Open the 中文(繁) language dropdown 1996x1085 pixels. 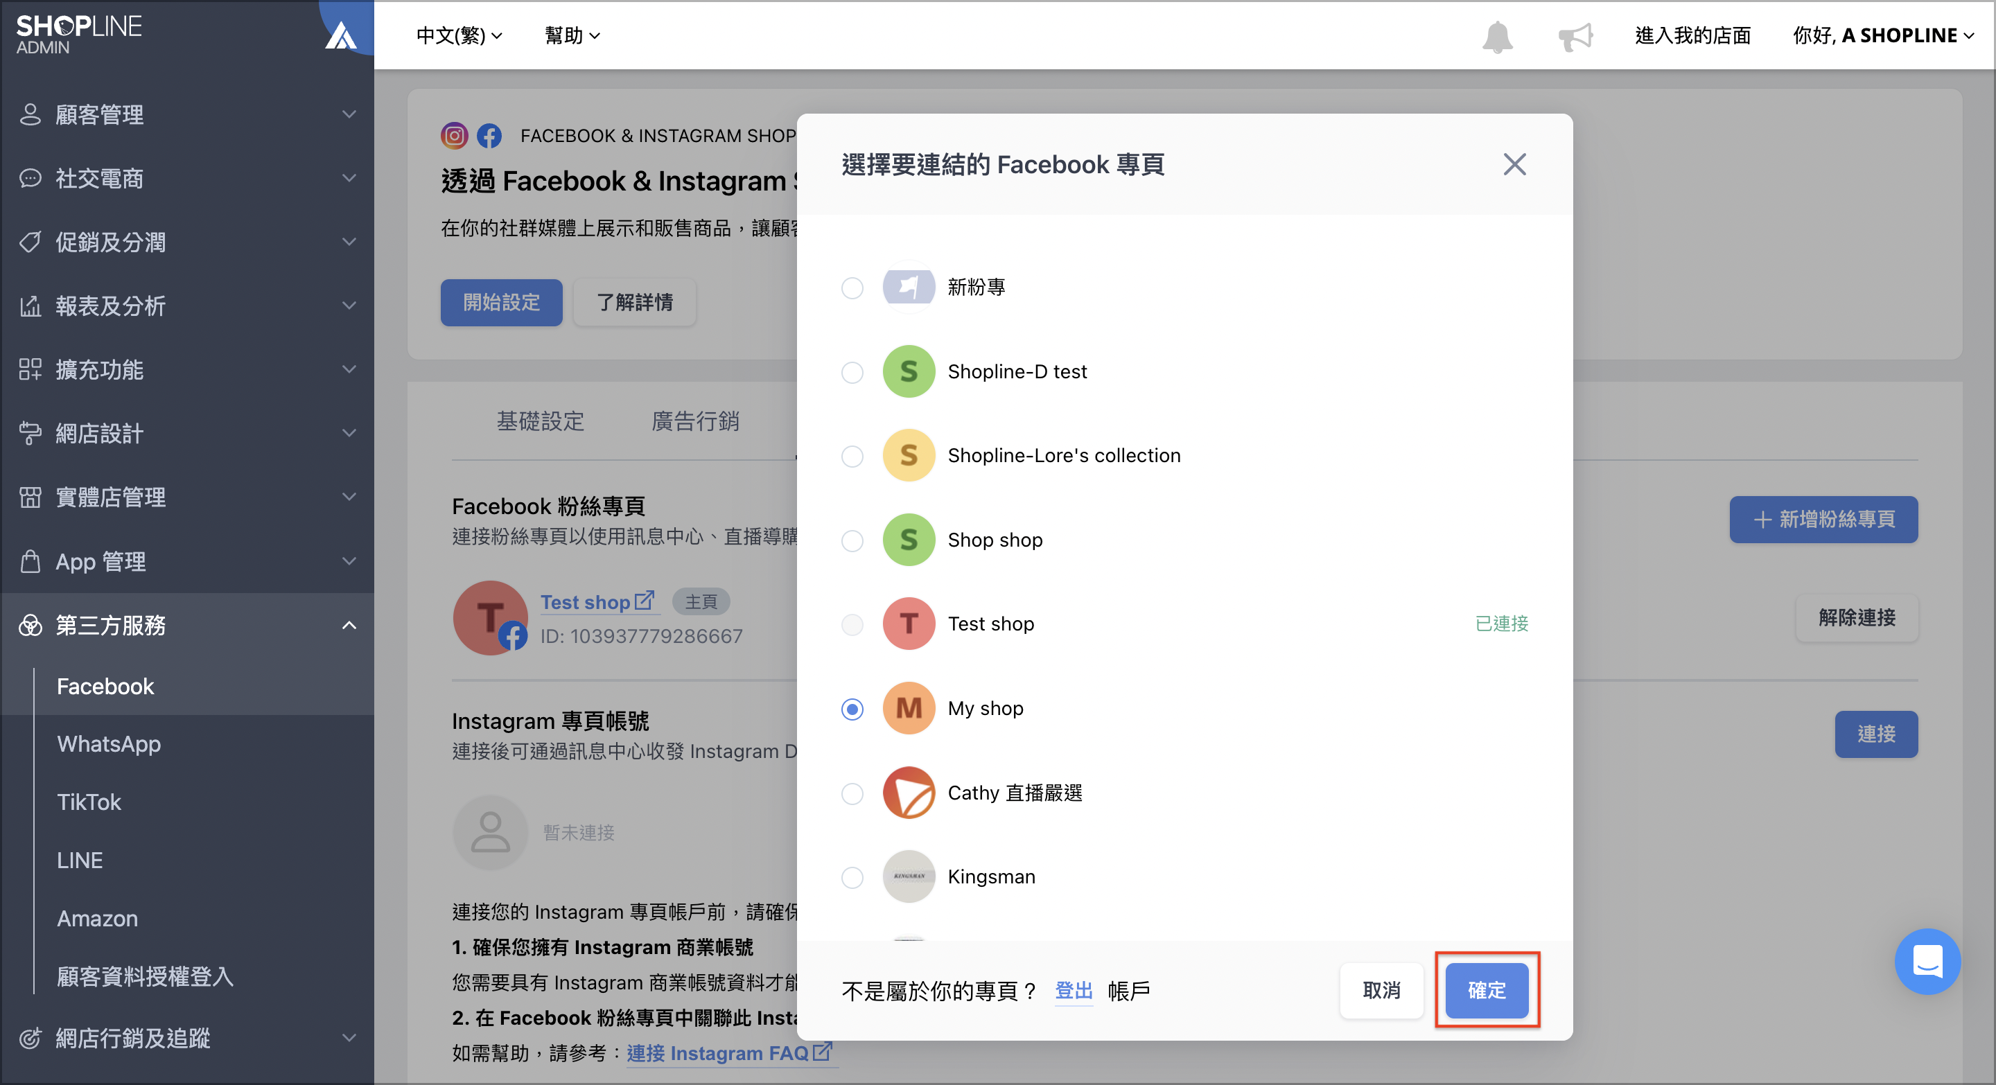459,35
